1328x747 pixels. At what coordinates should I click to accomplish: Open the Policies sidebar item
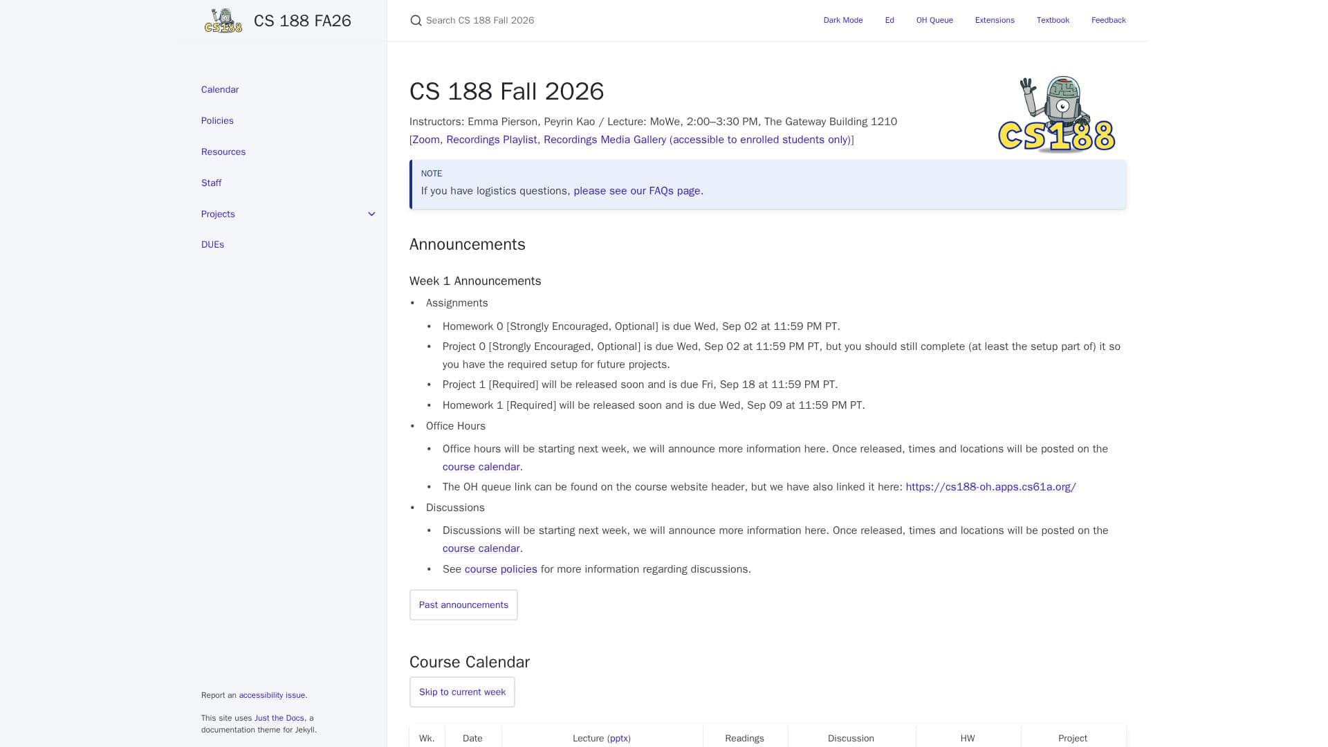click(x=217, y=121)
